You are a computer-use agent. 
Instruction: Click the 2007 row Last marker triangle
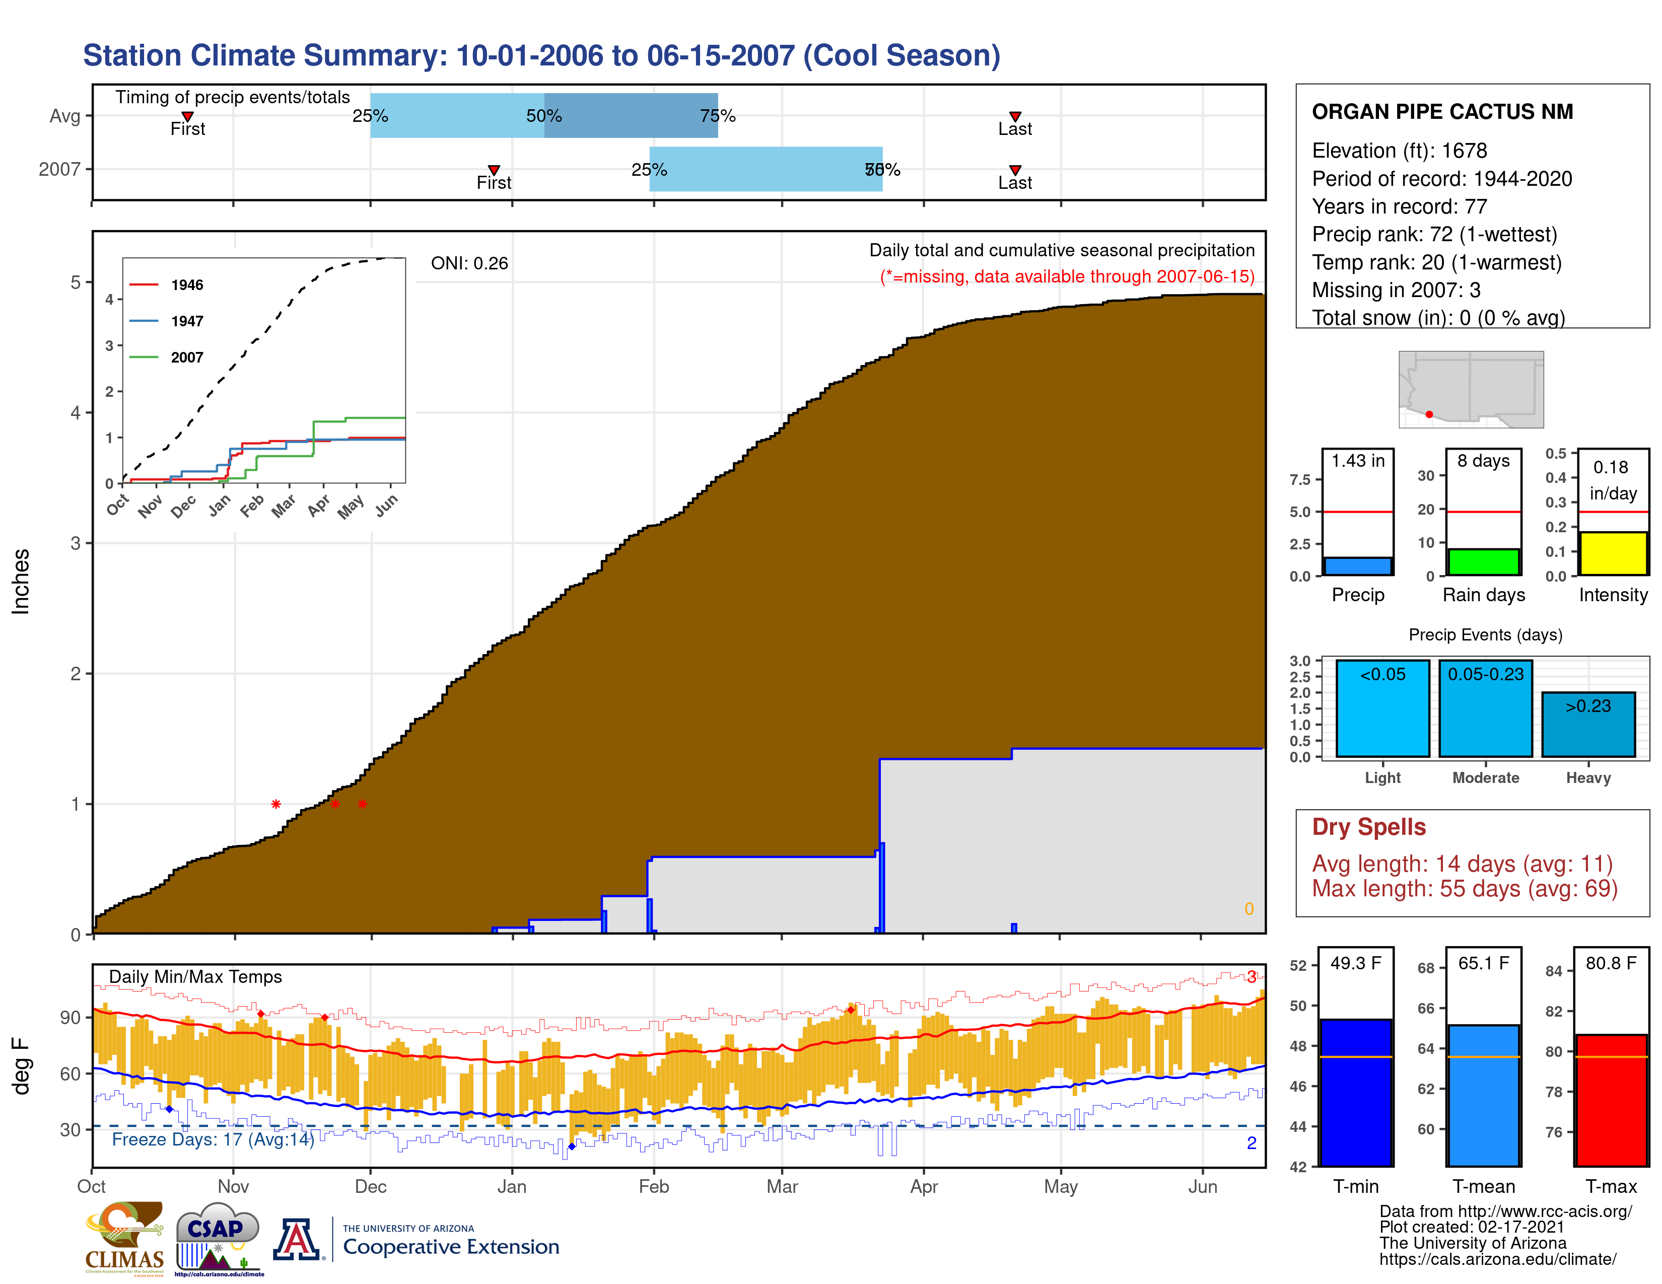click(x=1015, y=170)
